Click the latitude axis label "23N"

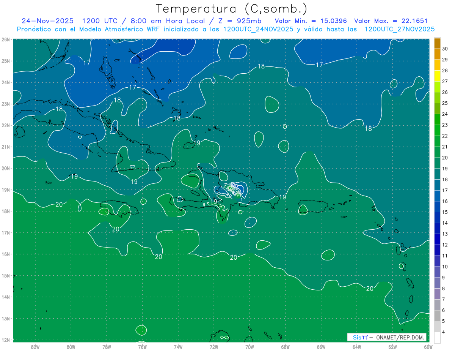pos(6,104)
